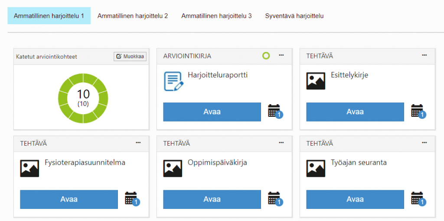Switch to Ammatillinen harjoittelu 2 tab
Image resolution: width=444 pixels, height=221 pixels.
click(x=133, y=16)
